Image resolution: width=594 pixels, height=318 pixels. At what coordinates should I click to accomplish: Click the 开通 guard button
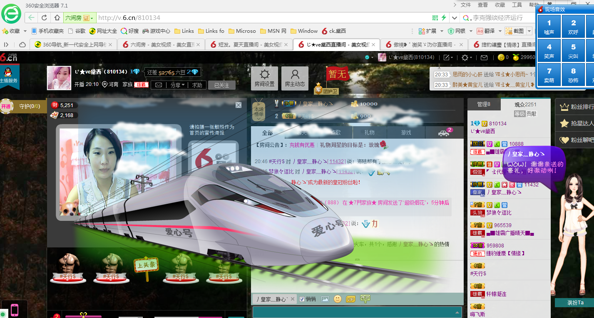(6, 106)
